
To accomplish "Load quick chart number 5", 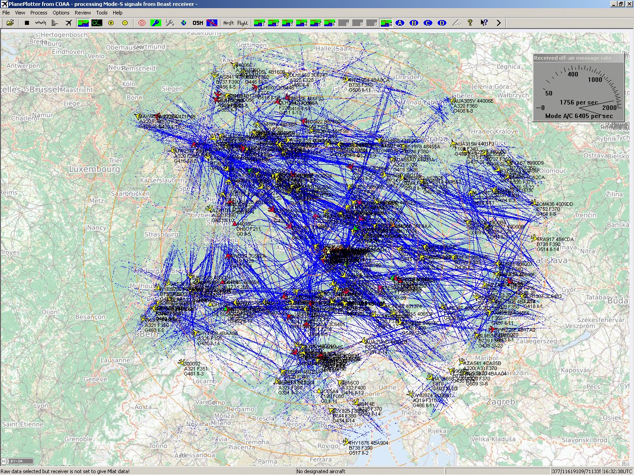I will [x=316, y=23].
